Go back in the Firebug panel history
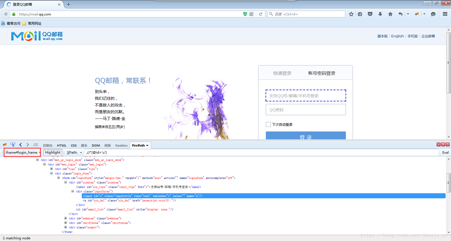The image size is (451, 241). [x=21, y=145]
